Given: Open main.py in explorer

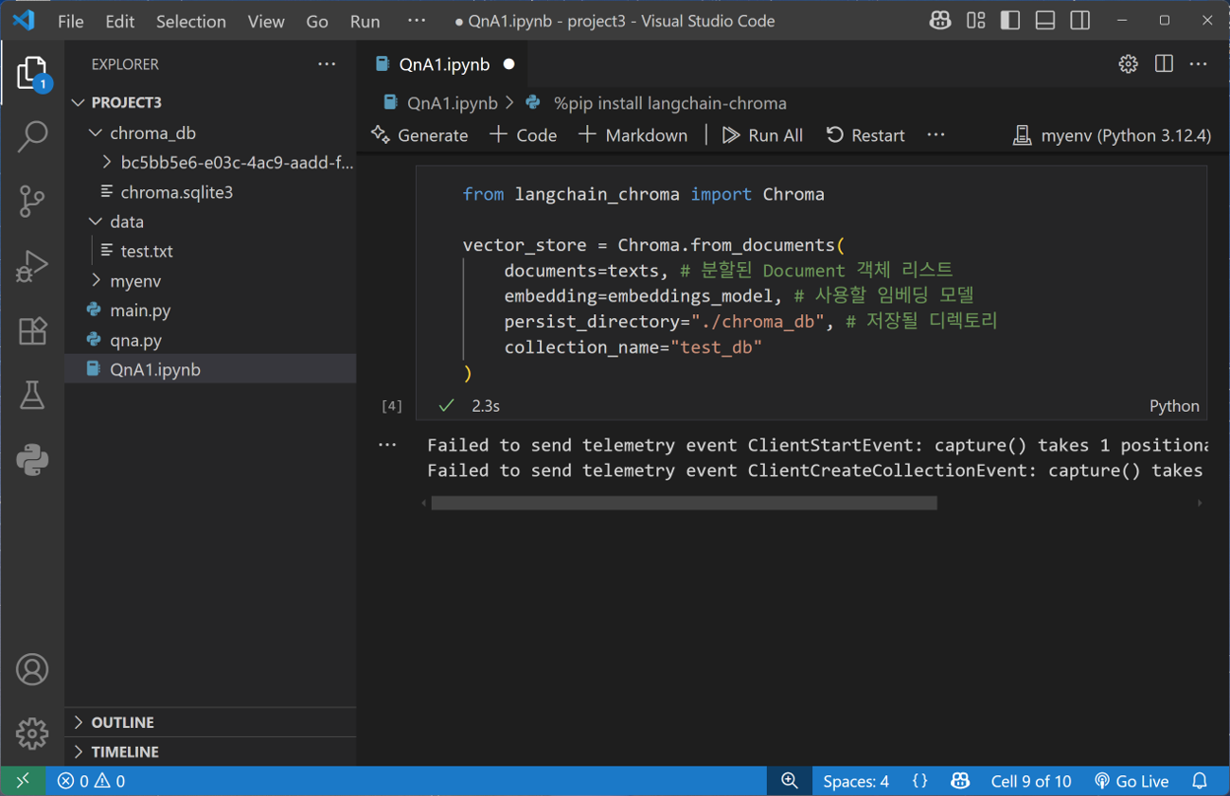Looking at the screenshot, I should click(210, 310).
